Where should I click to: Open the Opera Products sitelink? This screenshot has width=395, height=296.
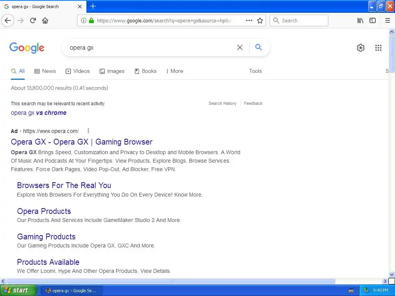[44, 211]
